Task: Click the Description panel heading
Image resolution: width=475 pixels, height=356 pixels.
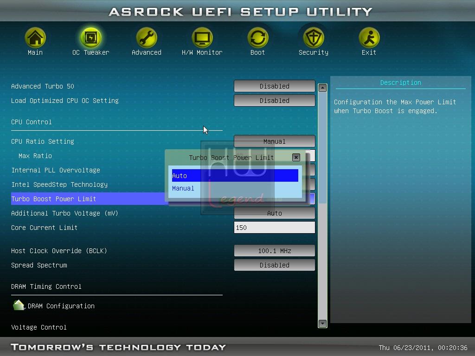Action: point(400,83)
